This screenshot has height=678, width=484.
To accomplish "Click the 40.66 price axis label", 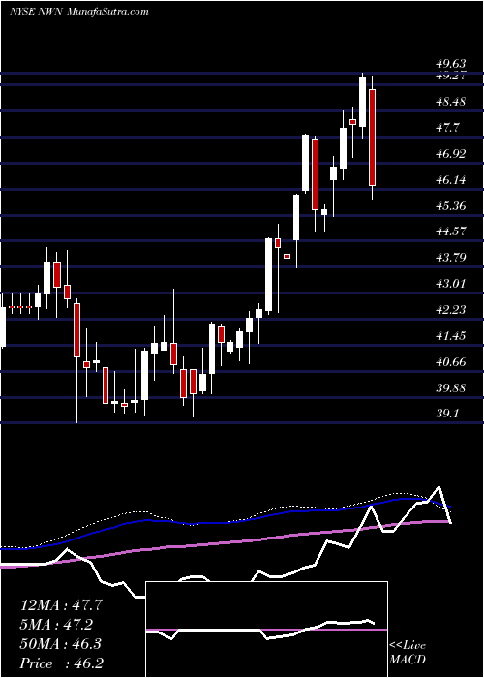I will pyautogui.click(x=450, y=361).
